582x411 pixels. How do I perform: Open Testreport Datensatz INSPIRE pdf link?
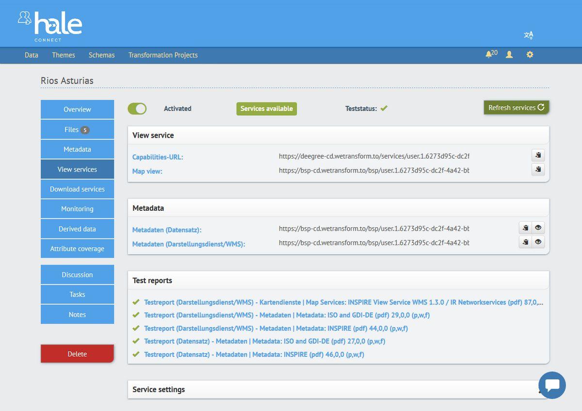click(x=254, y=354)
